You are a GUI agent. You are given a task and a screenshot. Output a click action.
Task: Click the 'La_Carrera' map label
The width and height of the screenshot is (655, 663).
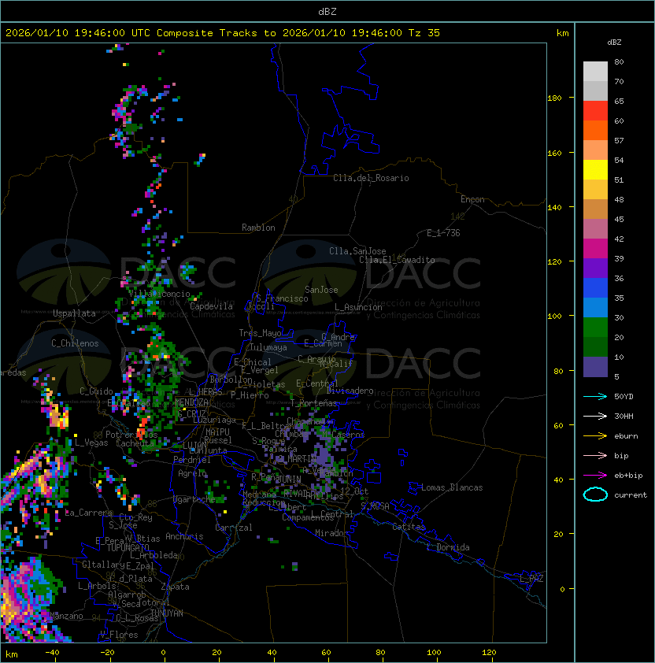(x=89, y=513)
